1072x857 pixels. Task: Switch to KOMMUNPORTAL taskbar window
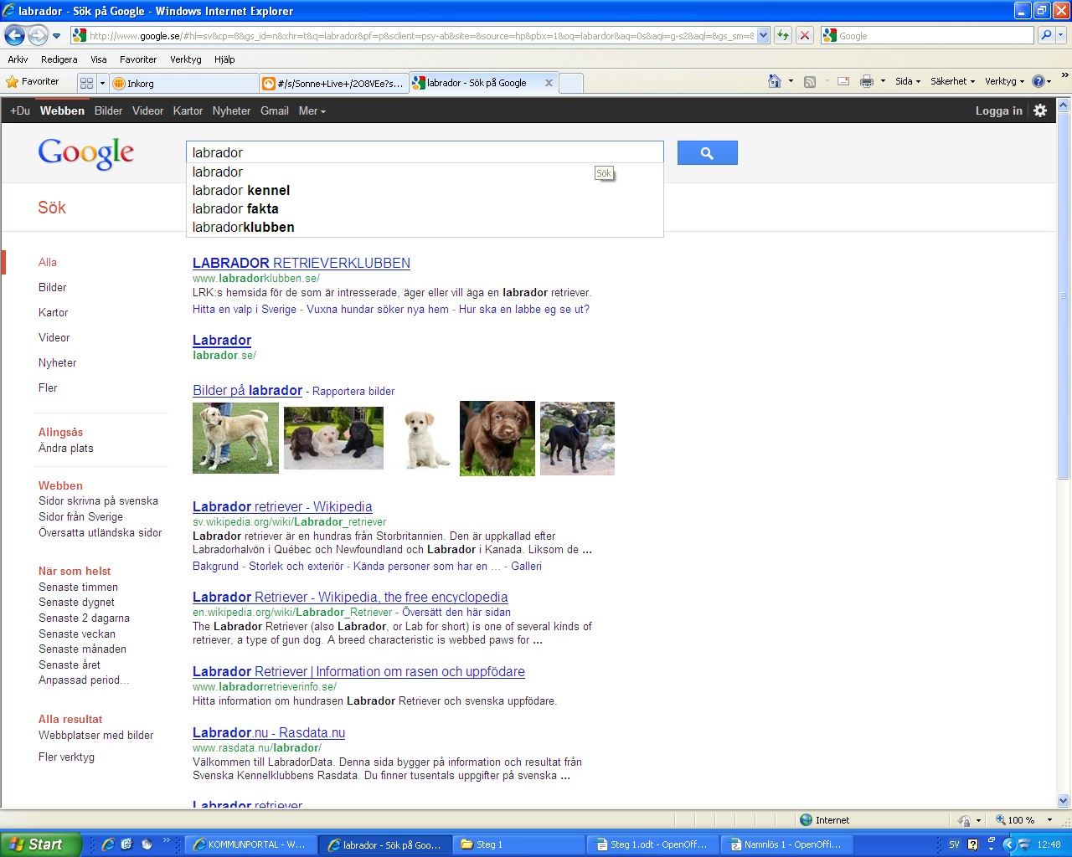pyautogui.click(x=250, y=844)
